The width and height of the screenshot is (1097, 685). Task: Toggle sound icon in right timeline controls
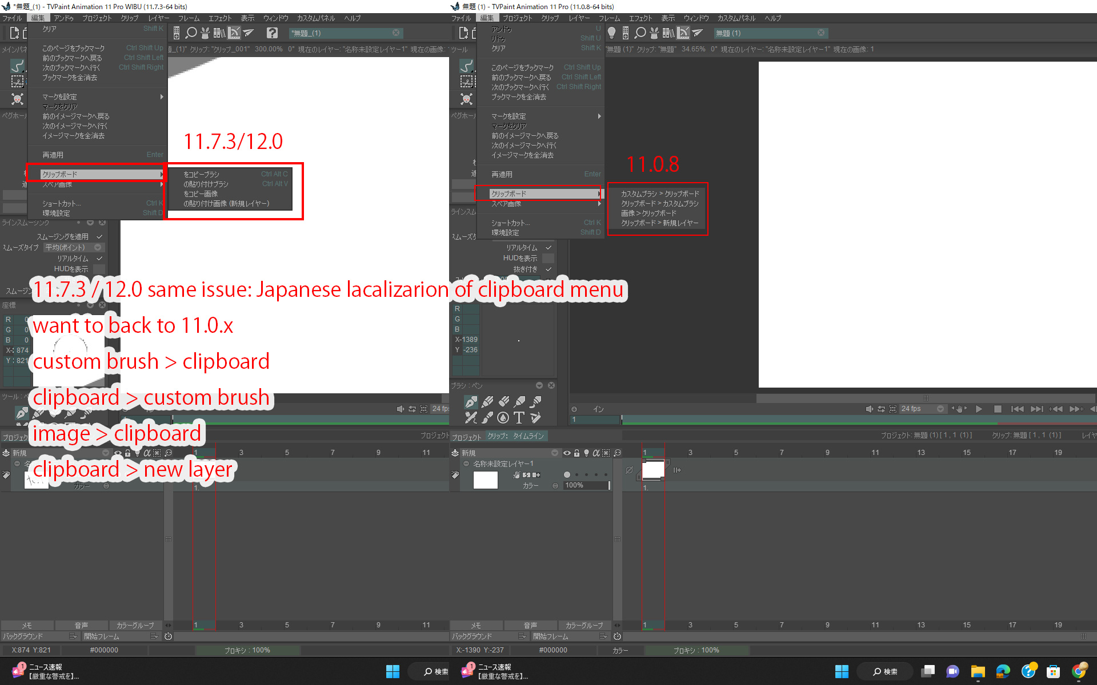(x=869, y=409)
